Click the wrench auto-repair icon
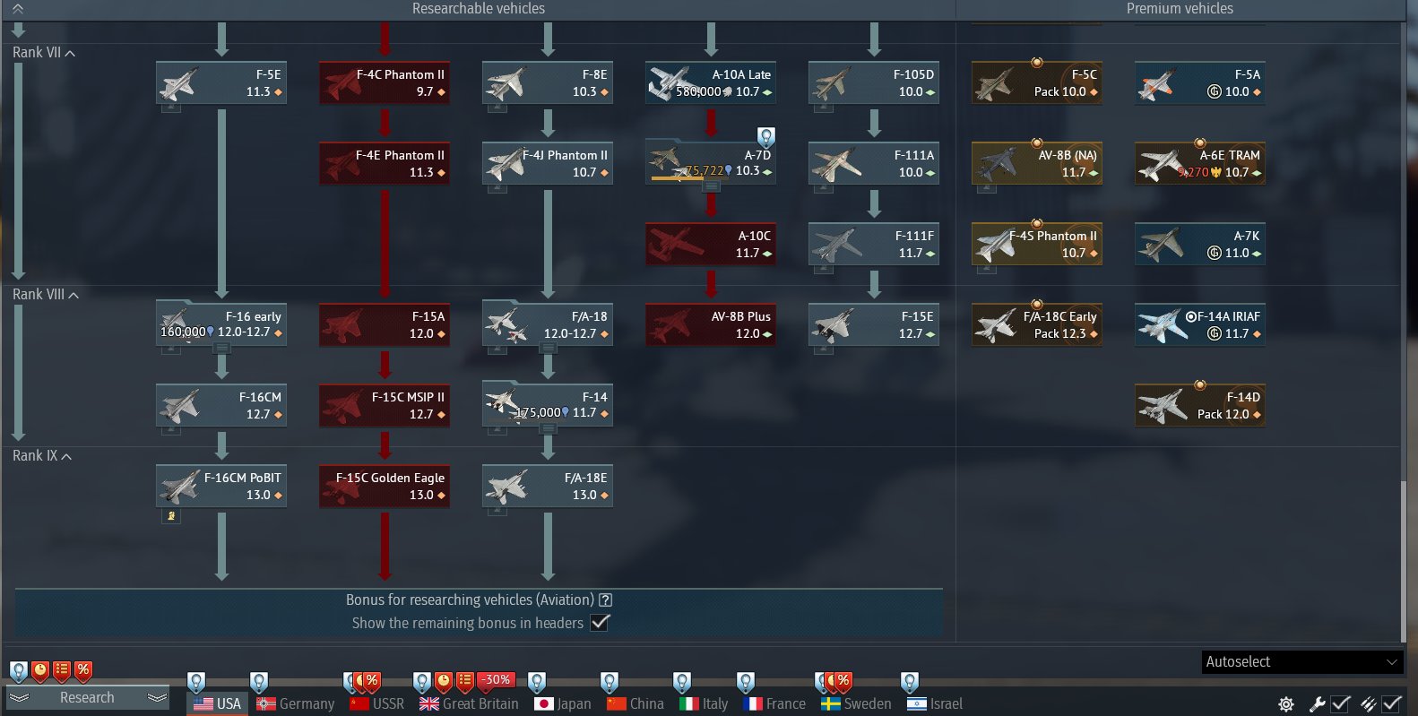 tap(1317, 704)
